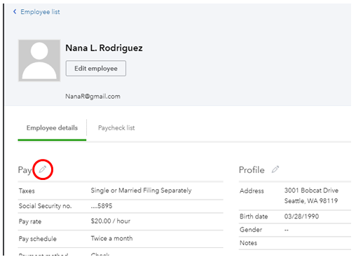
Task: Click the NanaR@gmail.com email address
Action: tap(93, 96)
